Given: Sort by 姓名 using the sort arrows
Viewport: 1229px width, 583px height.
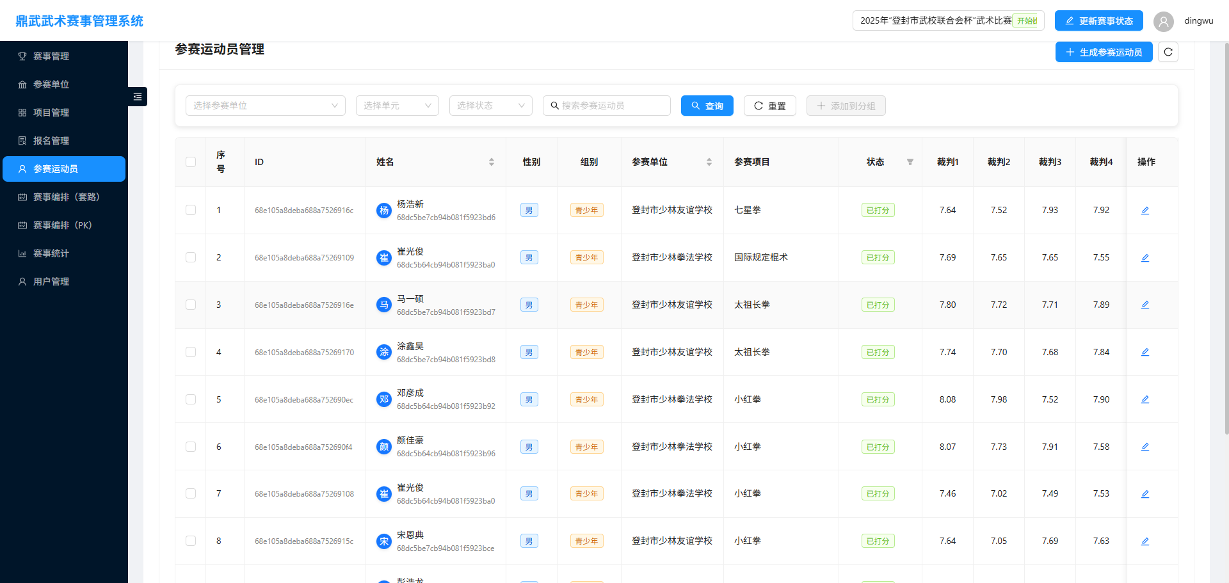Looking at the screenshot, I should [491, 162].
